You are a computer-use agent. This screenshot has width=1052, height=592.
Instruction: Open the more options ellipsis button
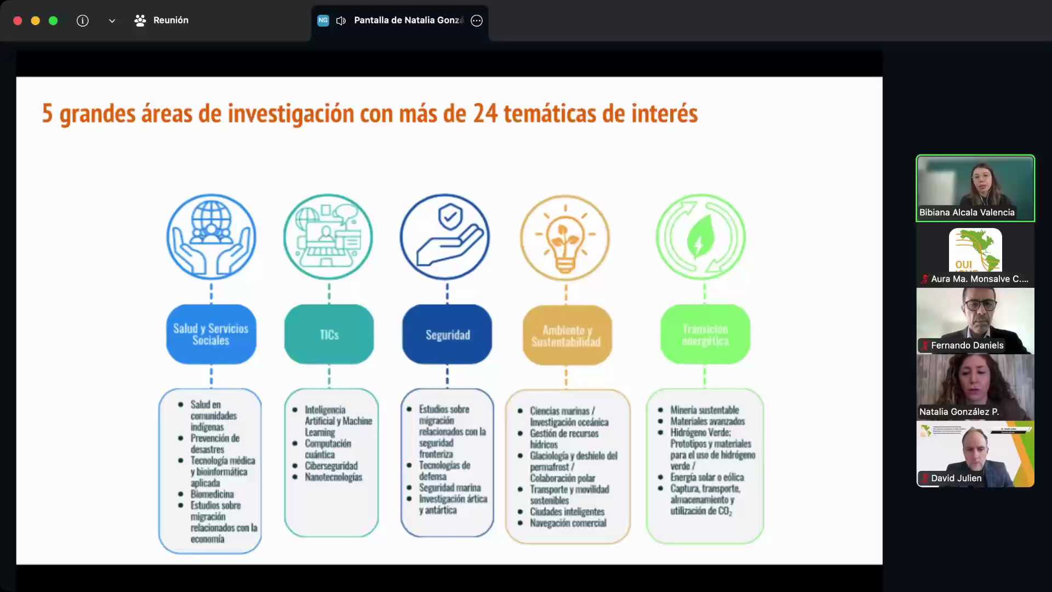477,21
